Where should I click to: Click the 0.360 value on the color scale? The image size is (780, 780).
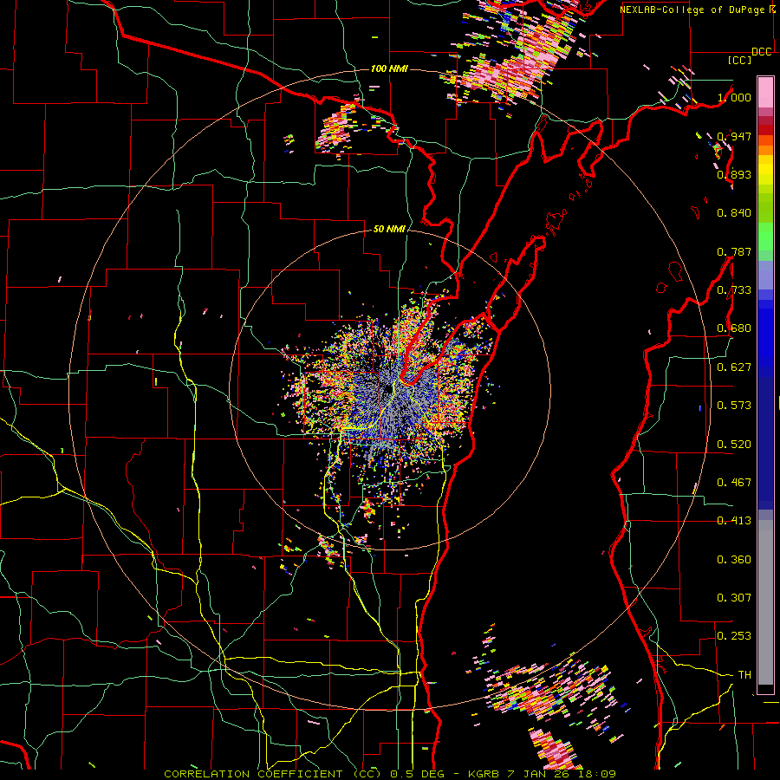pyautogui.click(x=734, y=560)
